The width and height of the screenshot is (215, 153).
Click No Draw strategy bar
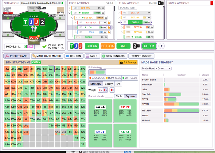182,111
